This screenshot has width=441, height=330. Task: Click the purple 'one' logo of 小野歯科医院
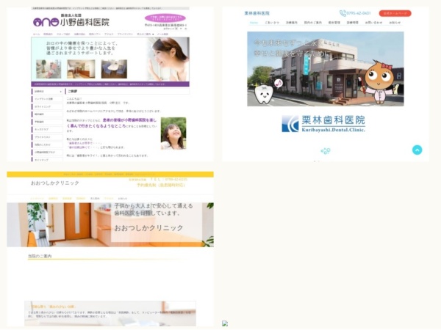[x=46, y=22]
